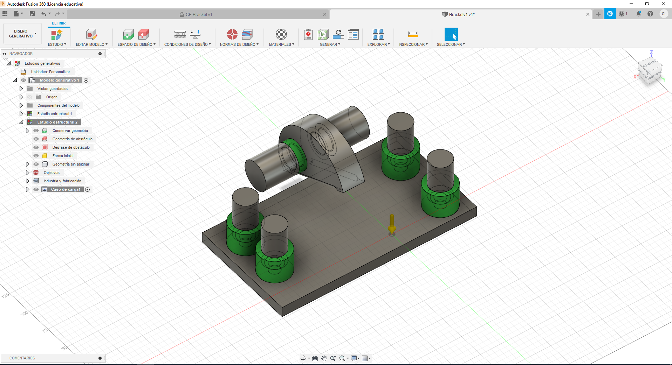Image resolution: width=672 pixels, height=365 pixels.
Task: Open the Job Status list icon
Action: pos(353,34)
